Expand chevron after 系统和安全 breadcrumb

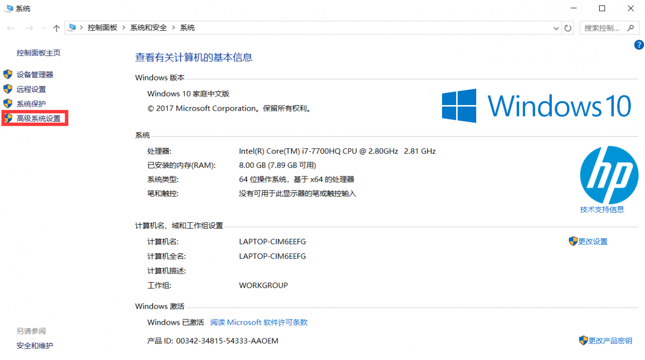tap(174, 28)
